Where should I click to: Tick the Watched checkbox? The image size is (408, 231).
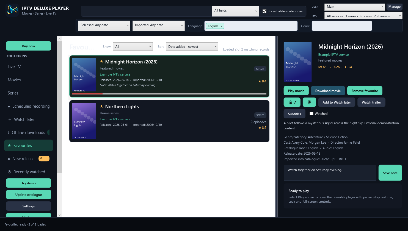[311, 113]
